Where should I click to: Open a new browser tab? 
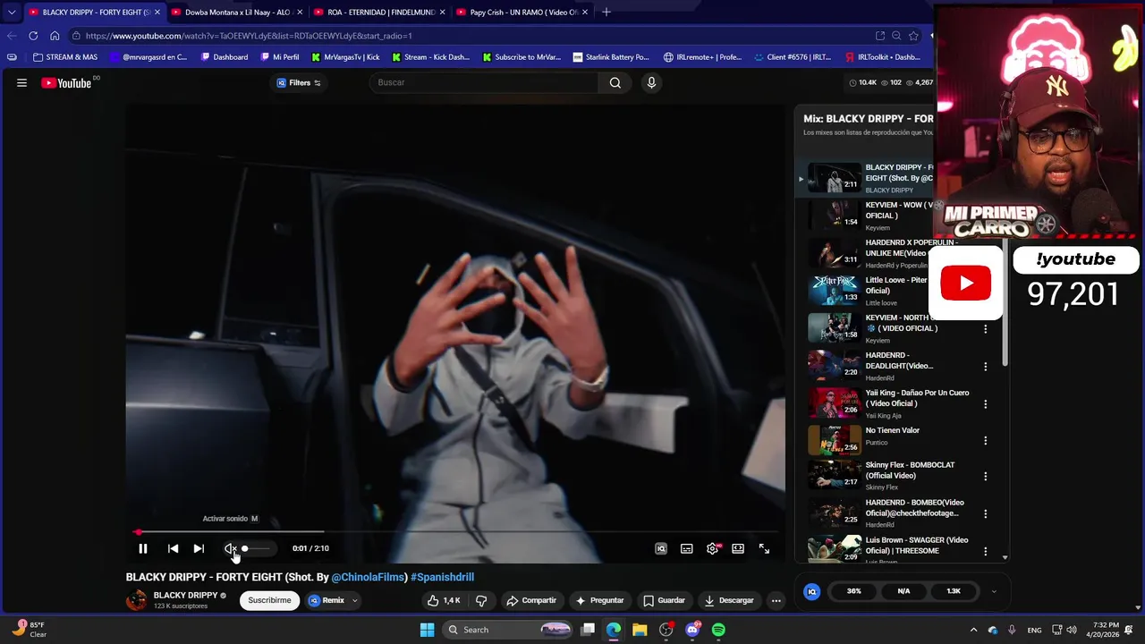[606, 13]
